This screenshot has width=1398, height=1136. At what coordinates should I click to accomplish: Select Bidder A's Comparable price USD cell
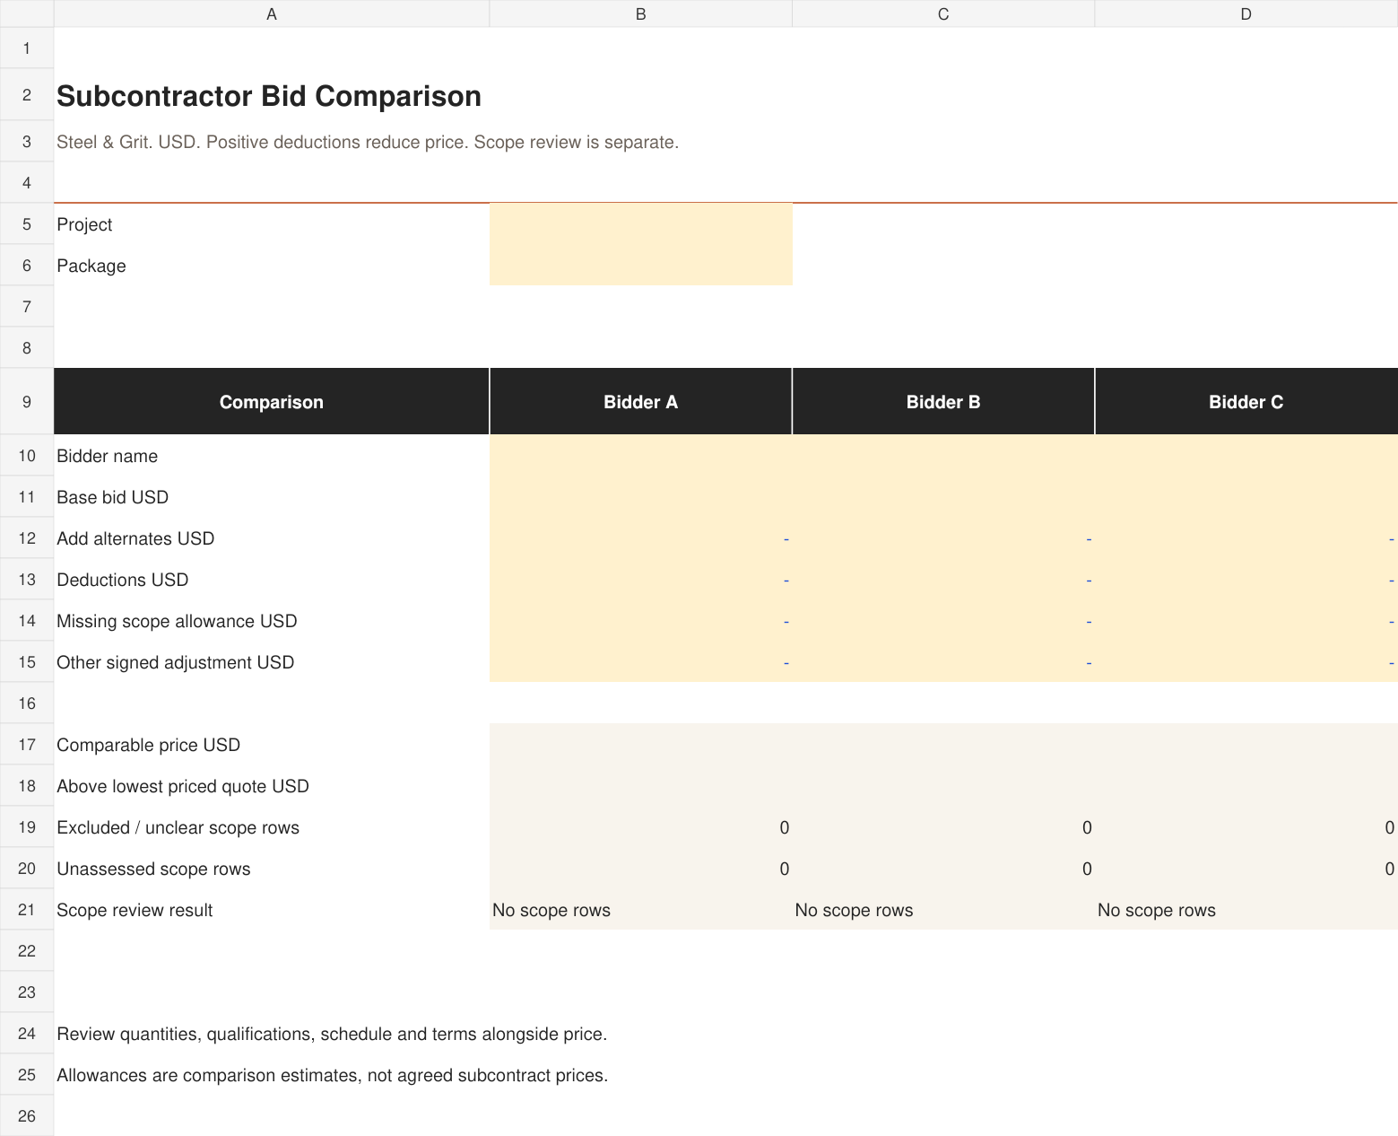point(640,745)
